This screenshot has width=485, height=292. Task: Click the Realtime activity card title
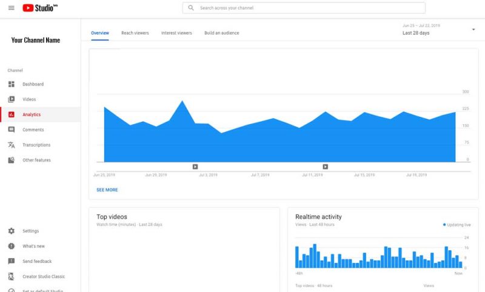coord(318,217)
